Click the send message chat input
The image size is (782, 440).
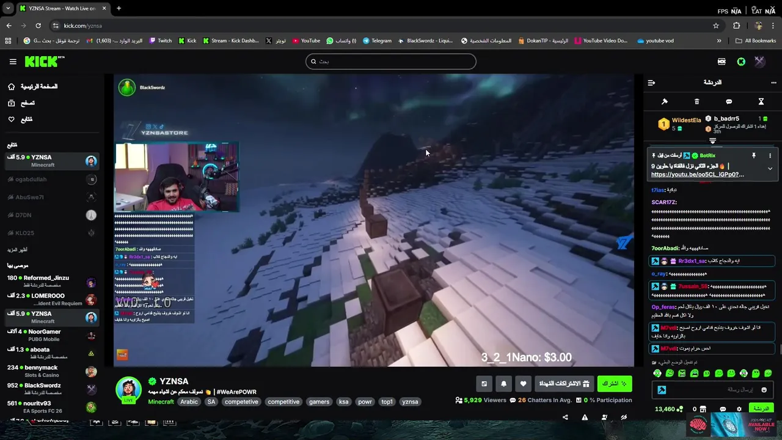click(x=712, y=390)
